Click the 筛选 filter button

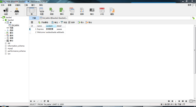[64, 22]
